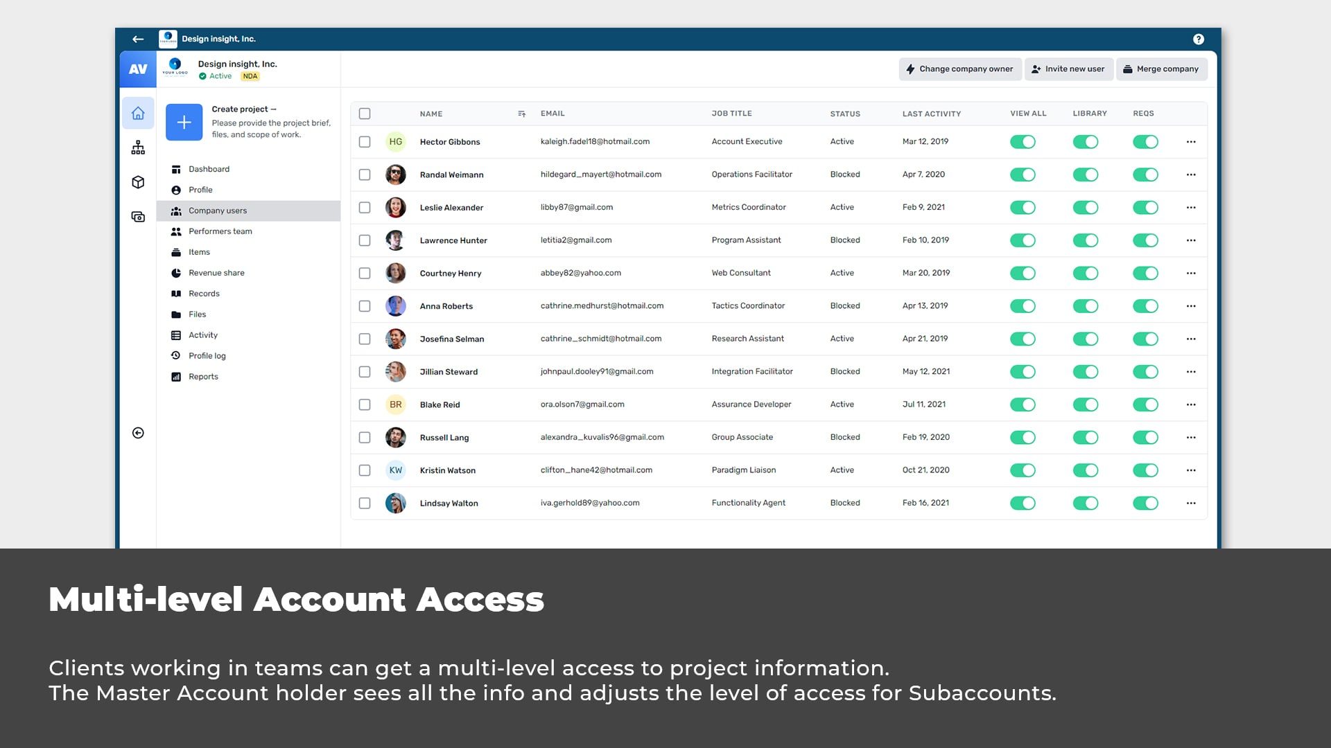Click Randal Weimann profile photo
Viewport: 1331px width, 748px height.
396,175
